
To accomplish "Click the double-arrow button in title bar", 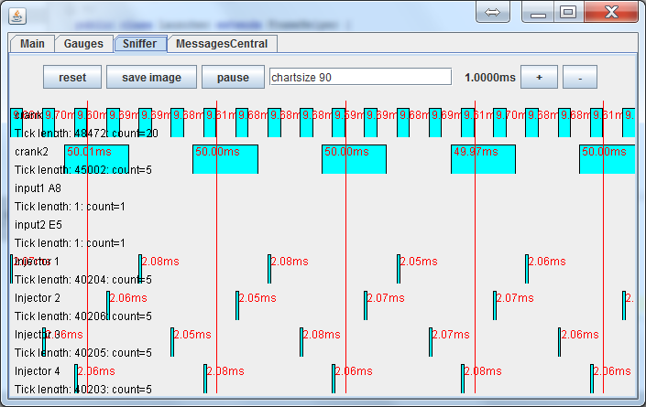I will [x=492, y=13].
